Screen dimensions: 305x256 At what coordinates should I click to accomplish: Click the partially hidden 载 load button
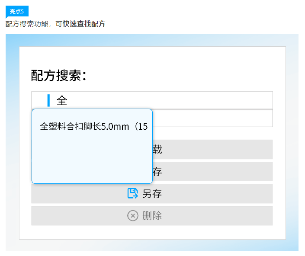212,149
